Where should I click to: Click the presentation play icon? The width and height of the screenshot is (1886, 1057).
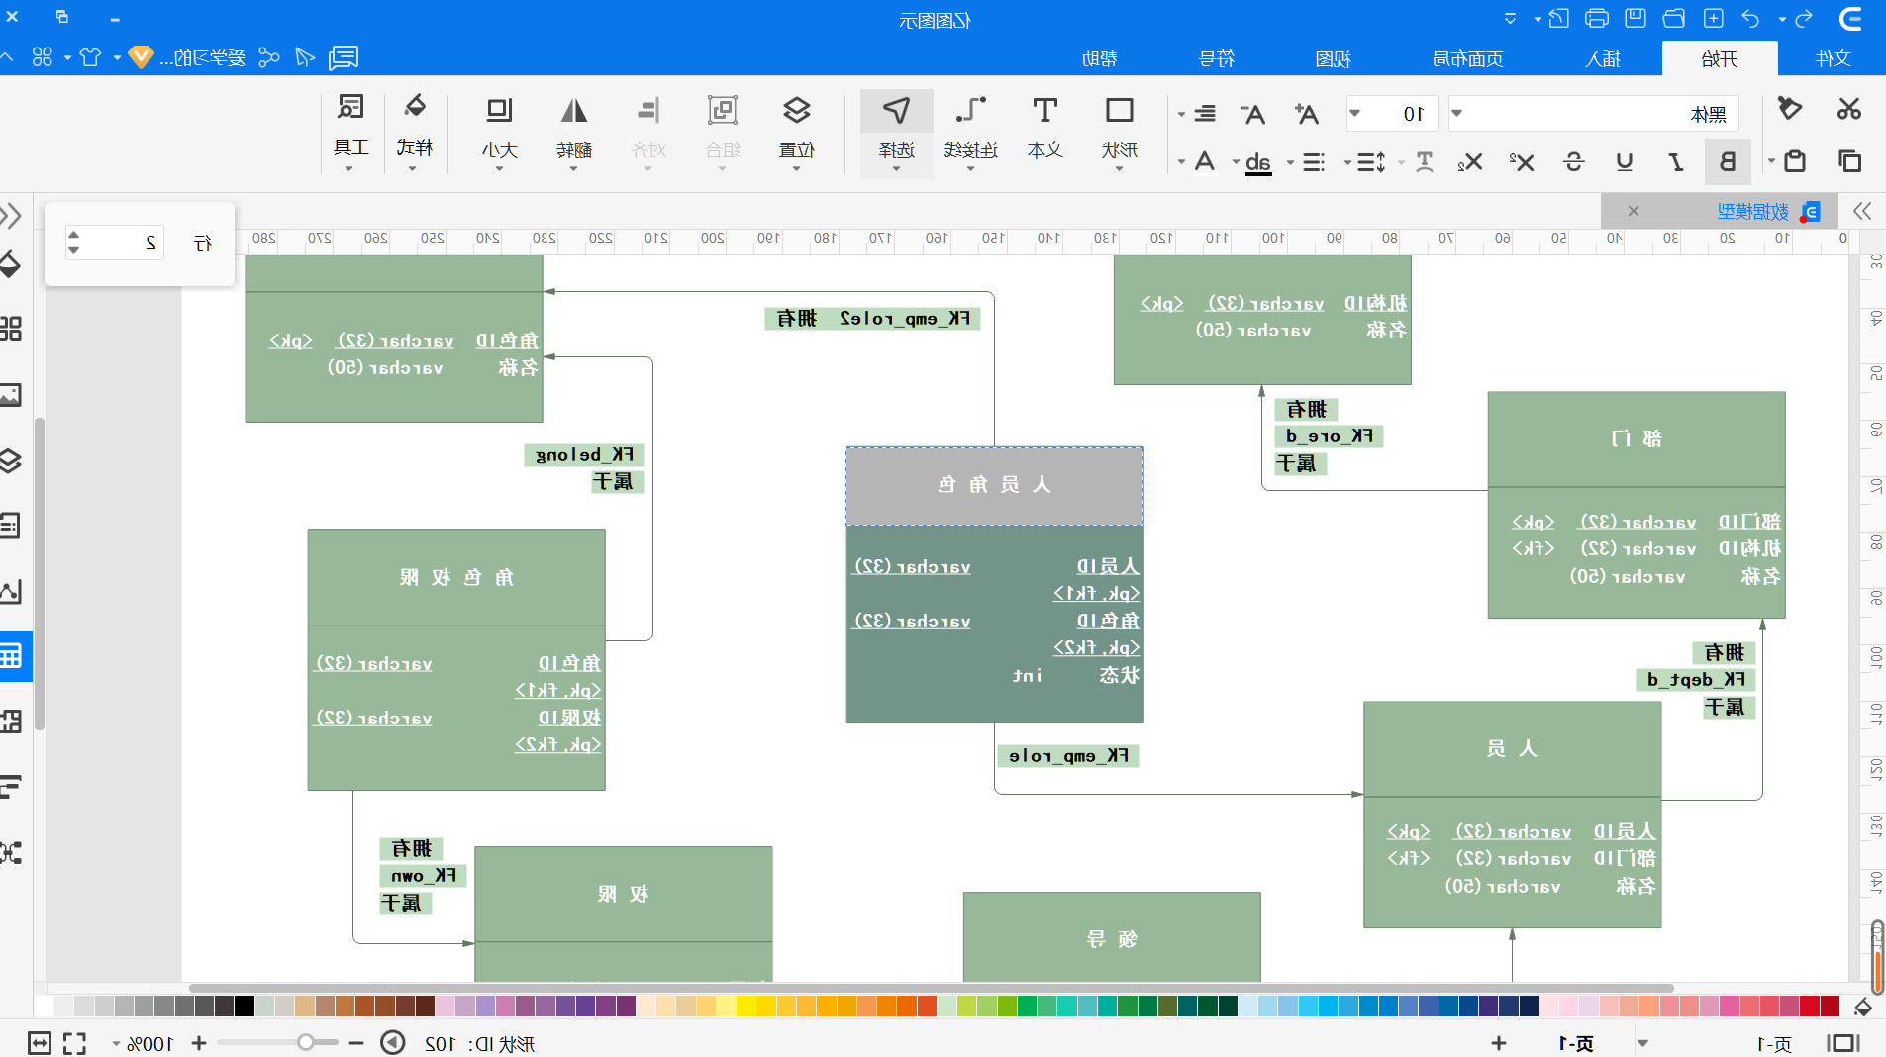click(393, 1043)
